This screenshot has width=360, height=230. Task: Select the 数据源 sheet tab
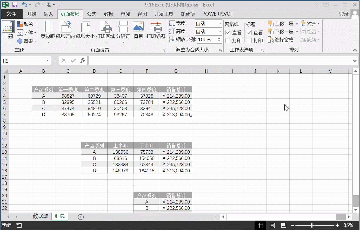coord(41,216)
